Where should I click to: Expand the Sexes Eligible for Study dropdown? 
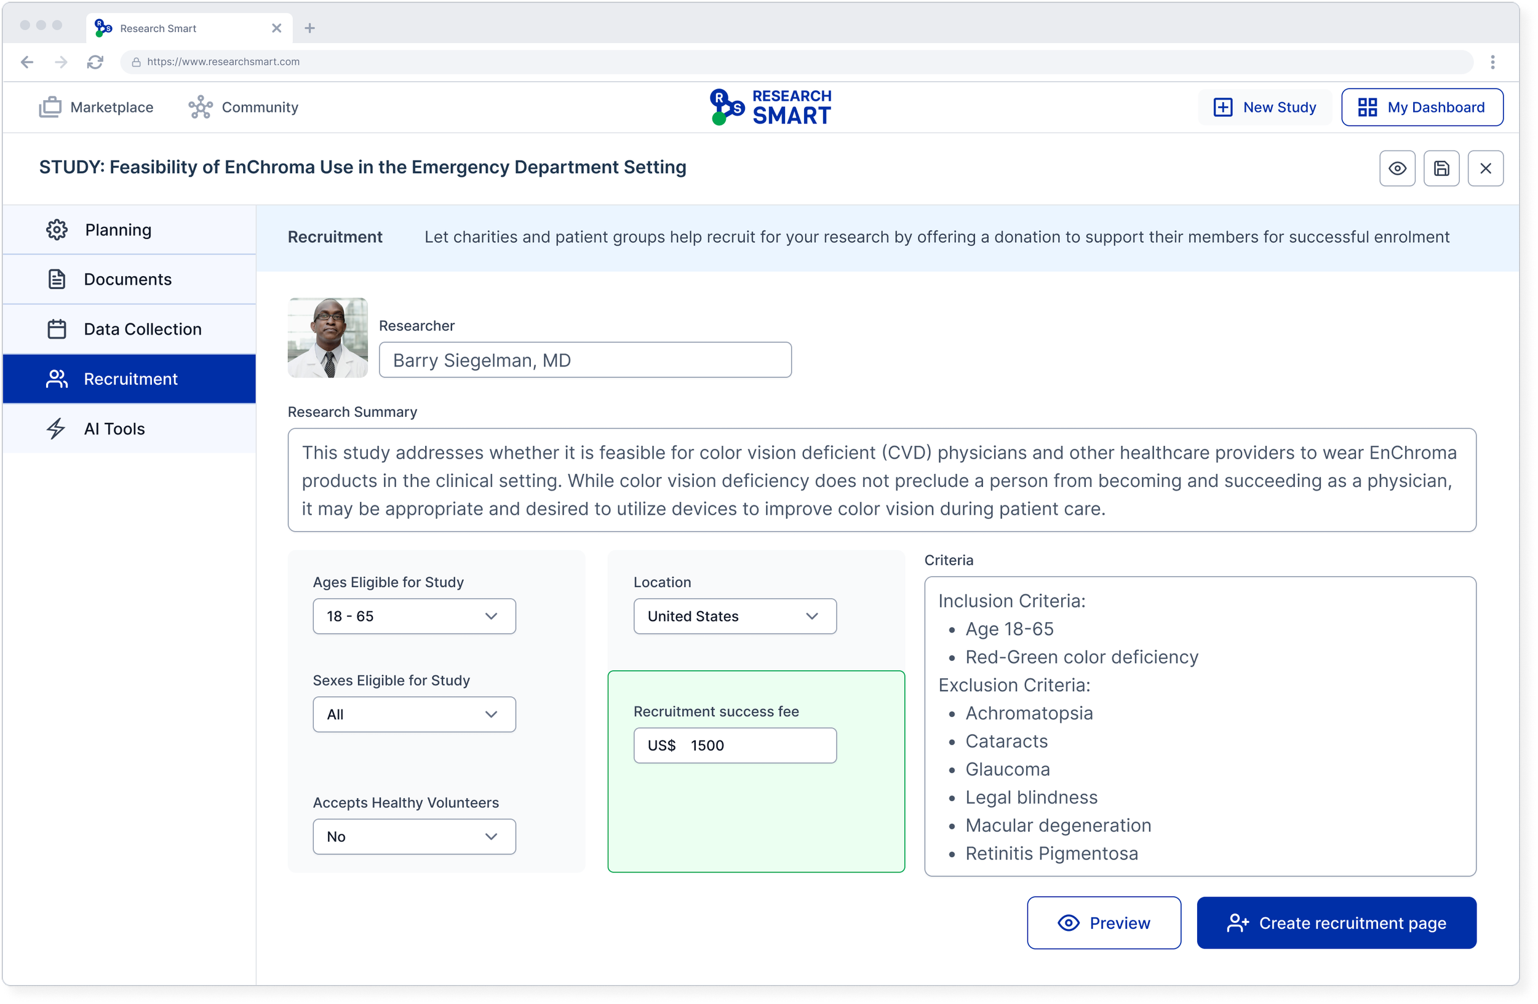[413, 714]
